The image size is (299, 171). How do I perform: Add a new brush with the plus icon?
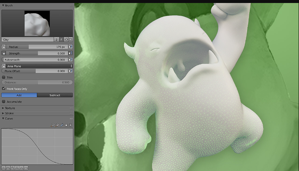point(66,40)
